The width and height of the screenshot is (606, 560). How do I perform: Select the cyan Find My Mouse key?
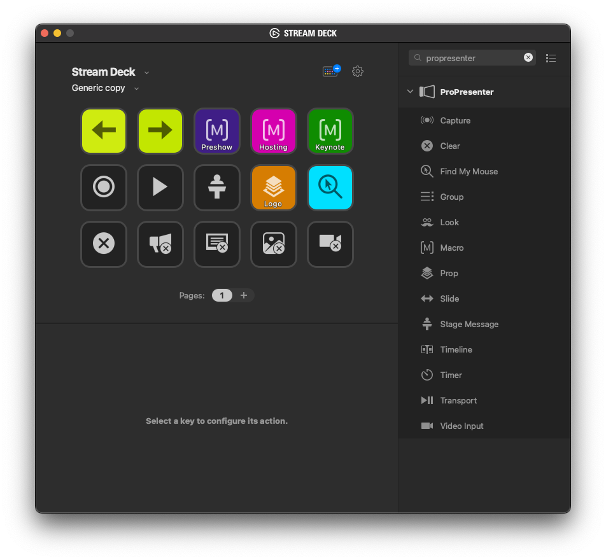tap(330, 188)
